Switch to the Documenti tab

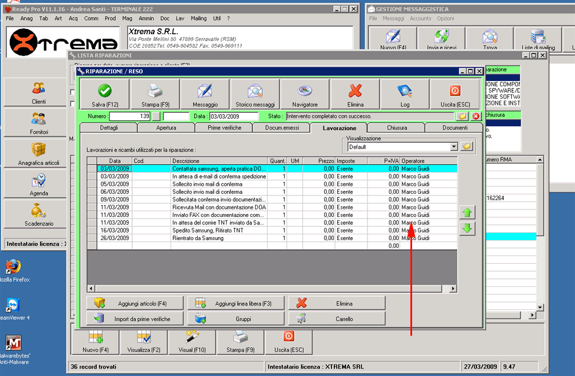(454, 128)
